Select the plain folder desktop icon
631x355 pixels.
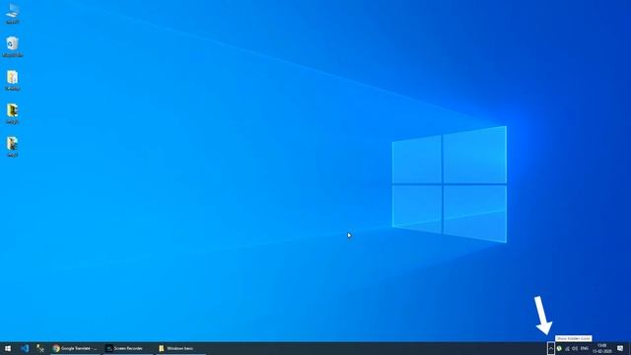[13, 81]
